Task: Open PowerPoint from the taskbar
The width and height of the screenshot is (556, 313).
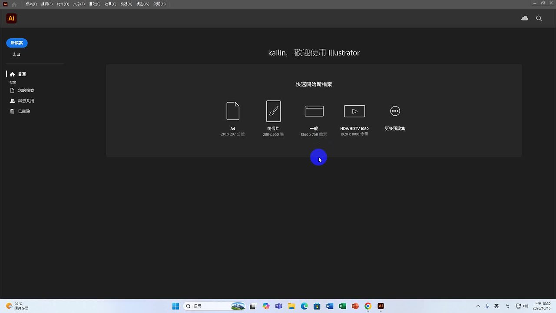Action: (355, 306)
